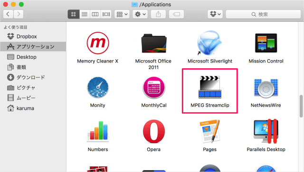Select the MPEG Streamclip clapperboard icon
Image resolution: width=304 pixels, height=172 pixels.
pos(210,87)
